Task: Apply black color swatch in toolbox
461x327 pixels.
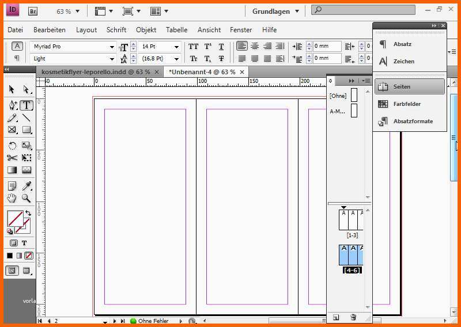Action: pos(10,256)
